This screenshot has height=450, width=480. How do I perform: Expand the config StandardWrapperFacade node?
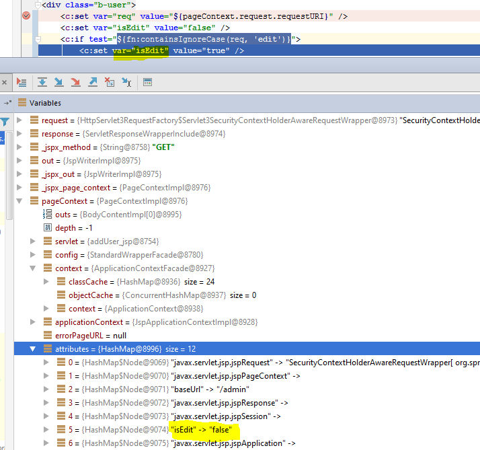(x=33, y=254)
